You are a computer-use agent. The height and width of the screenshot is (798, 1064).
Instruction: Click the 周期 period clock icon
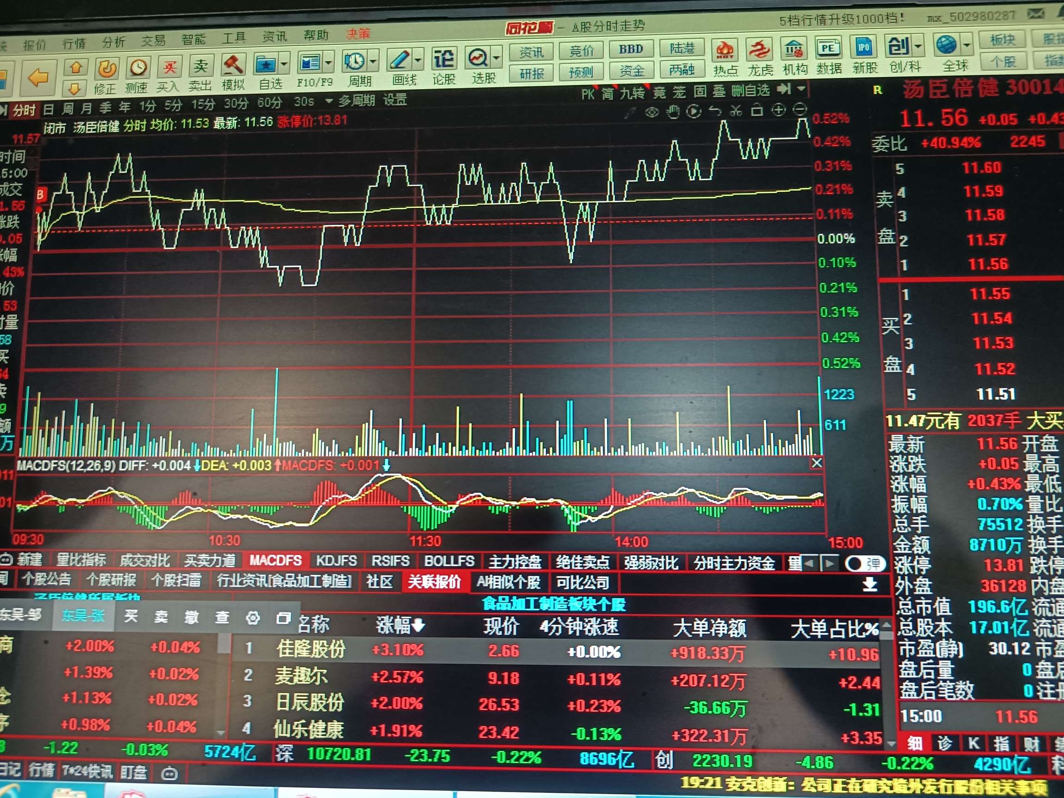[355, 61]
